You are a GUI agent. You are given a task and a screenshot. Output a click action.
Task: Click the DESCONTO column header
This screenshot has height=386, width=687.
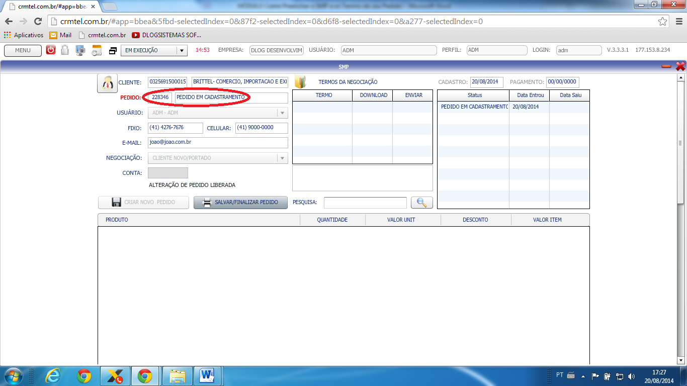click(x=476, y=220)
